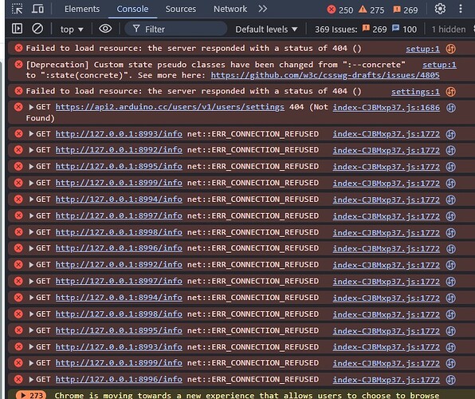Click the console Filter input field
The width and height of the screenshot is (475, 399).
point(175,30)
